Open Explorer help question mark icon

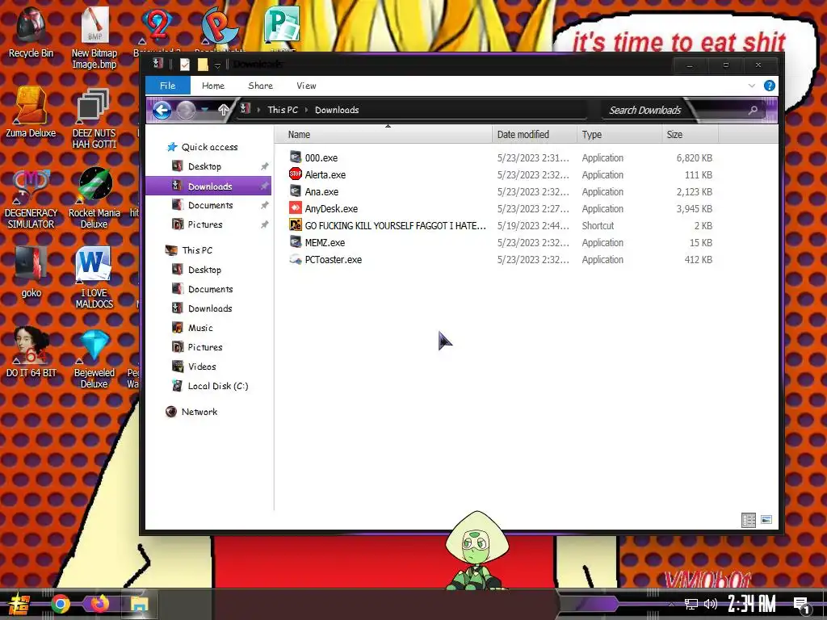tap(770, 86)
